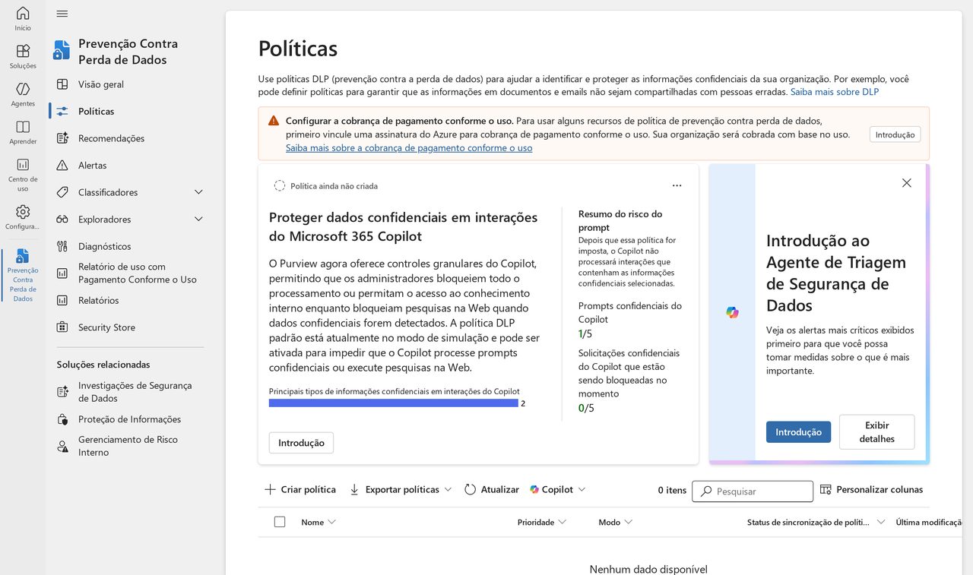Collapse the navigation with the hamburger icon
This screenshot has width=973, height=575.
click(62, 14)
